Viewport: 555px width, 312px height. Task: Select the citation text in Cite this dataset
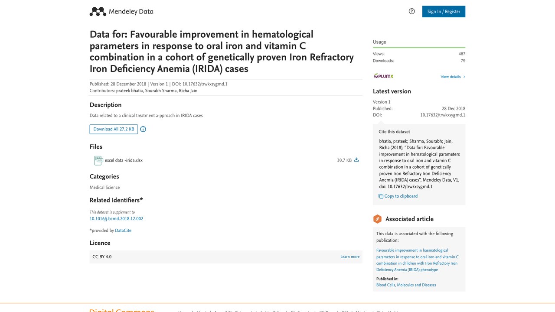point(419,164)
